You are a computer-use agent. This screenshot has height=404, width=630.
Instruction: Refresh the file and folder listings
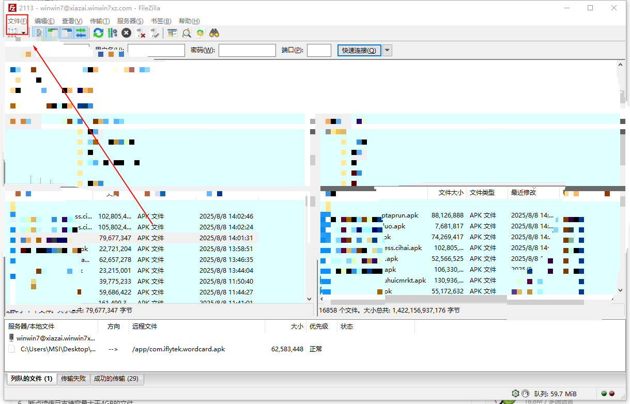(98, 33)
